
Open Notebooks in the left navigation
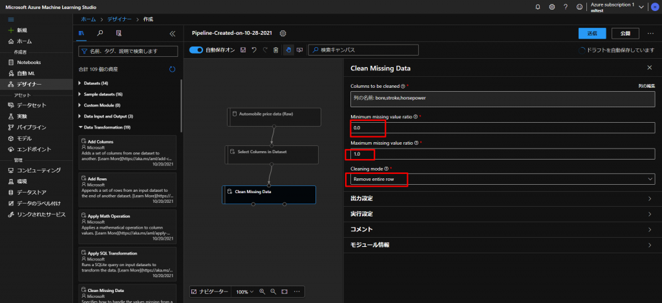pos(28,63)
